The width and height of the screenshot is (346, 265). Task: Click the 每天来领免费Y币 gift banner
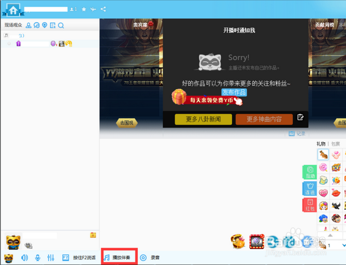207,97
